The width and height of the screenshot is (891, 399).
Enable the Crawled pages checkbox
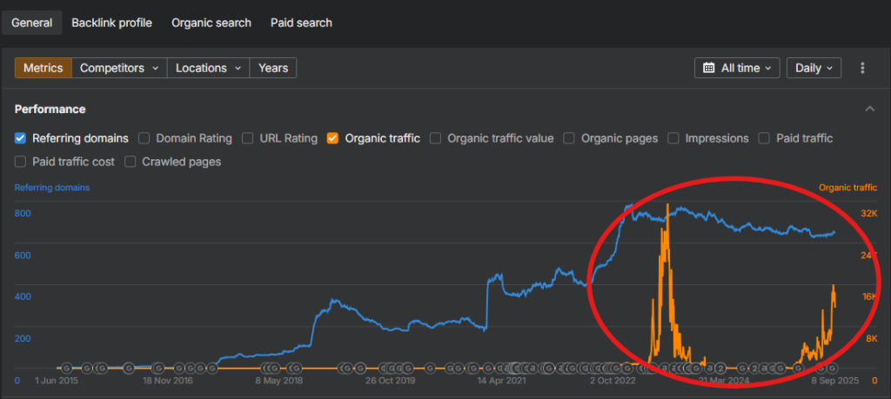click(x=131, y=162)
